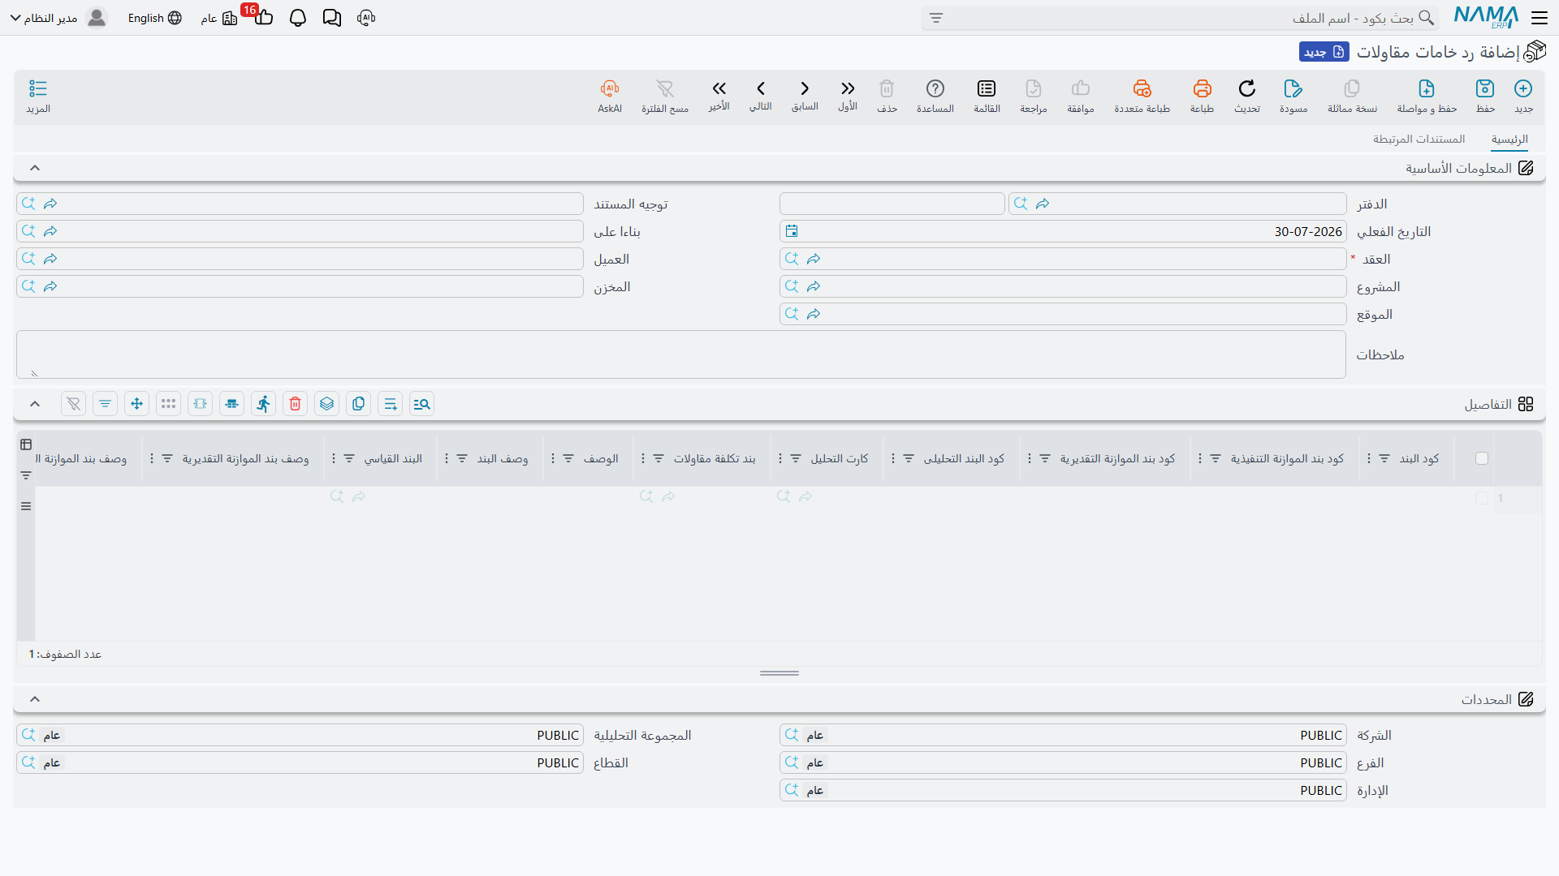The height and width of the screenshot is (876, 1559).
Task: Click the موافقة (Approve) thumbs-up icon
Action: (x=1081, y=88)
